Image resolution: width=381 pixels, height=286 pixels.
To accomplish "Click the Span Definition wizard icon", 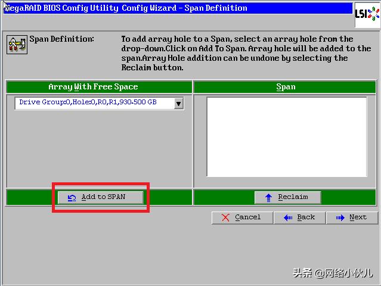I will [17, 45].
